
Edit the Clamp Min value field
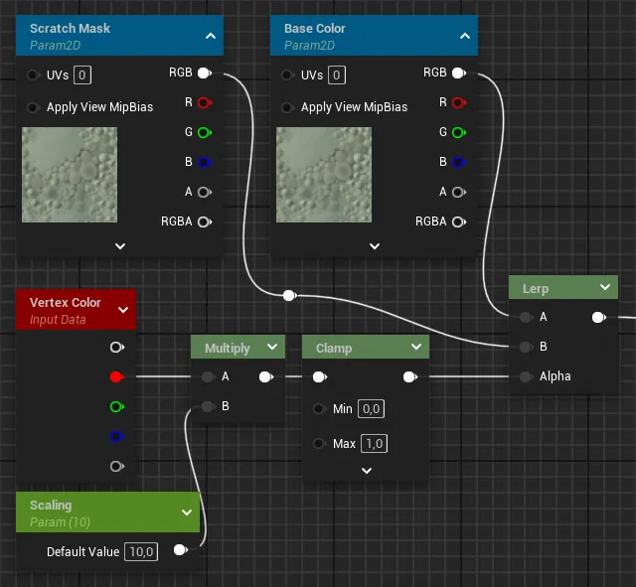coord(371,408)
